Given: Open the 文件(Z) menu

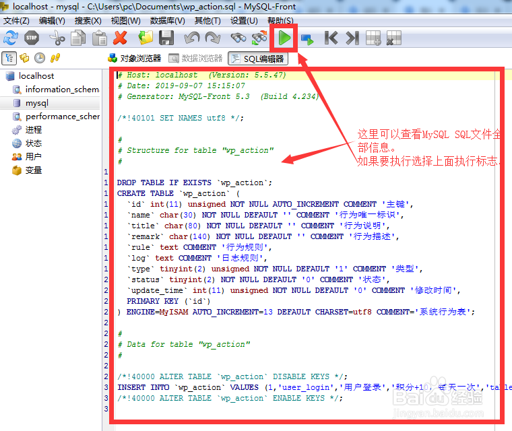Looking at the screenshot, I should 16,21.
